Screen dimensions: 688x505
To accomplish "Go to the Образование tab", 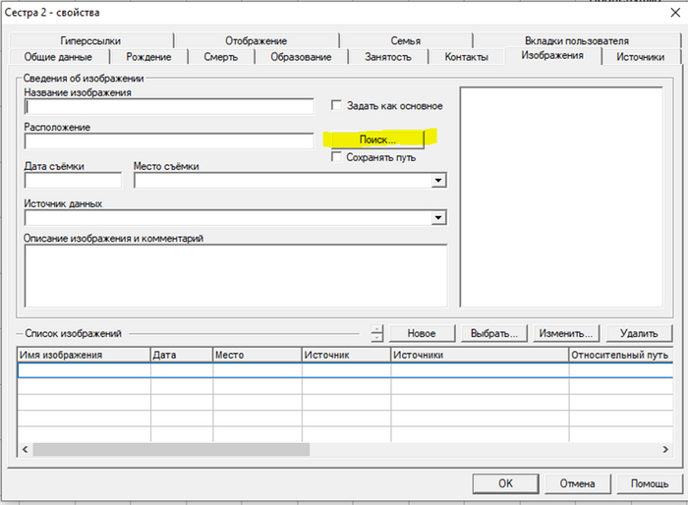I will (x=301, y=57).
